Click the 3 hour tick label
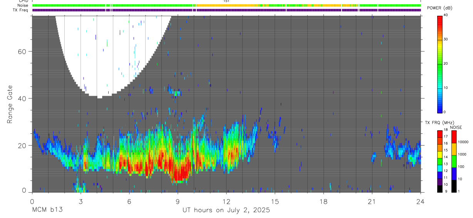Image resolution: width=473 pixels, height=218 pixels. (81, 201)
